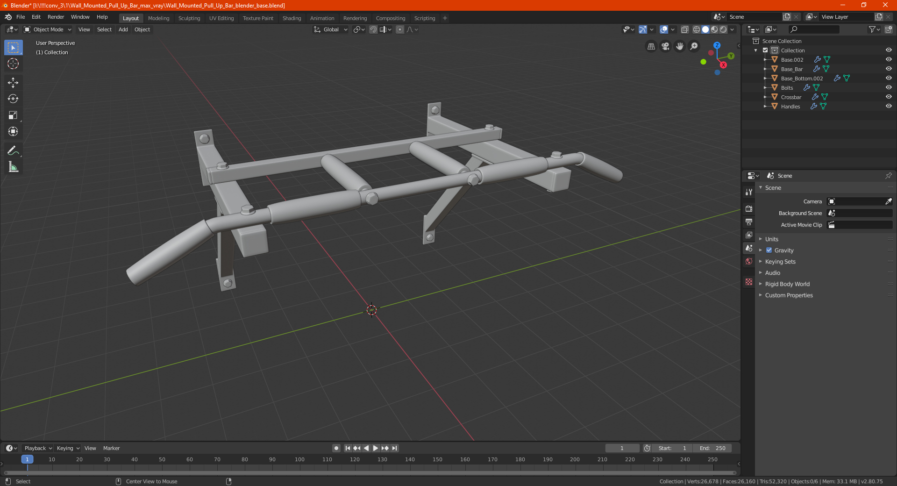Hide Base.002 object in outliner
897x486 pixels.
click(x=889, y=59)
